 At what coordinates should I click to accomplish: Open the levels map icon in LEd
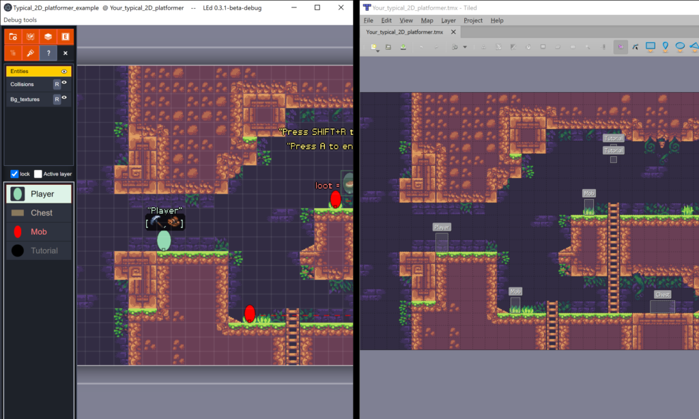pos(30,37)
